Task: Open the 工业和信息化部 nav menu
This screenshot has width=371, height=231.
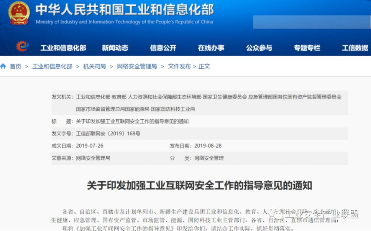Action: (x=63, y=48)
